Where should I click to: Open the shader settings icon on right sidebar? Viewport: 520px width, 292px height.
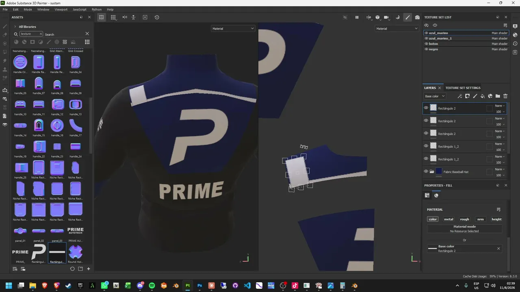point(515,35)
